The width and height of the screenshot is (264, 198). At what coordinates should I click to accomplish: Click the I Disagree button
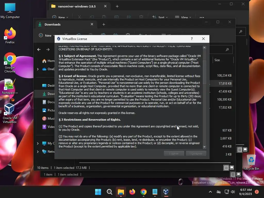[196, 153]
